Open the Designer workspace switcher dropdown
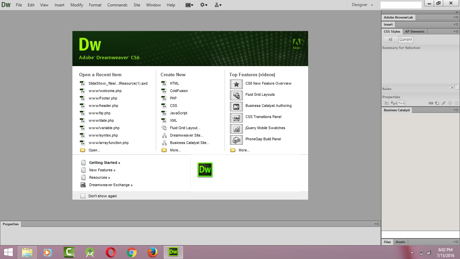Viewport: 460px width, 259px height. tap(363, 5)
